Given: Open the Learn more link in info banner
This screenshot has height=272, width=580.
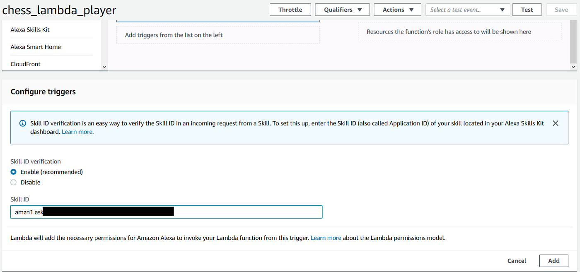Looking at the screenshot, I should click(77, 132).
